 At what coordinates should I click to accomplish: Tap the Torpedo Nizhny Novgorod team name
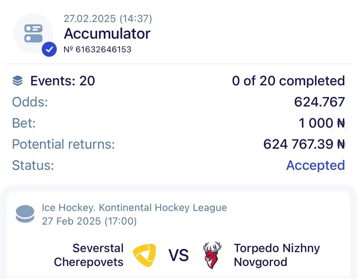pyautogui.click(x=277, y=255)
